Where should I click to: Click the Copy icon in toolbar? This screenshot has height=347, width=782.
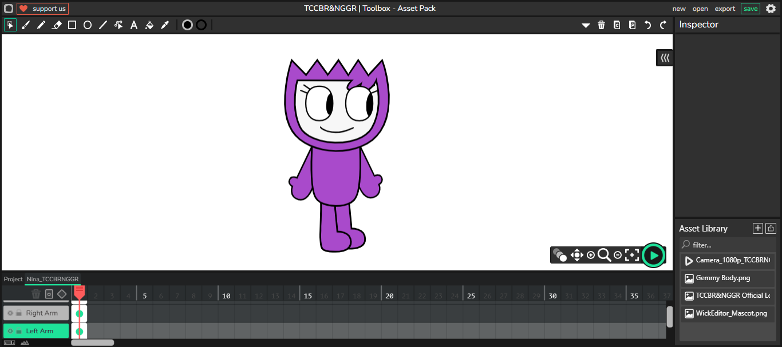coord(617,25)
